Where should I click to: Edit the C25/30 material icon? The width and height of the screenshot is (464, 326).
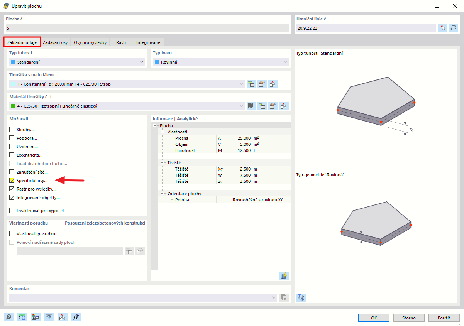click(273, 106)
